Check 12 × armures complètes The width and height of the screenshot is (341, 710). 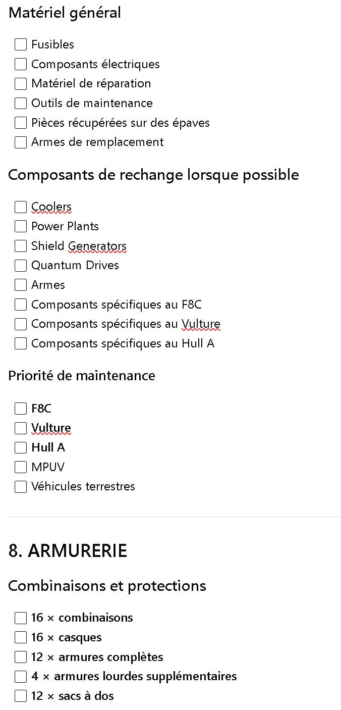pos(21,657)
